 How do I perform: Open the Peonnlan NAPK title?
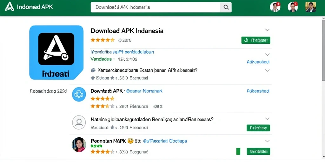point(108,141)
